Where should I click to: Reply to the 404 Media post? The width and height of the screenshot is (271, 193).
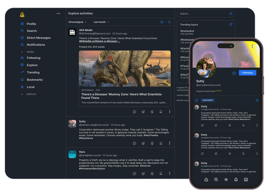click(134, 112)
